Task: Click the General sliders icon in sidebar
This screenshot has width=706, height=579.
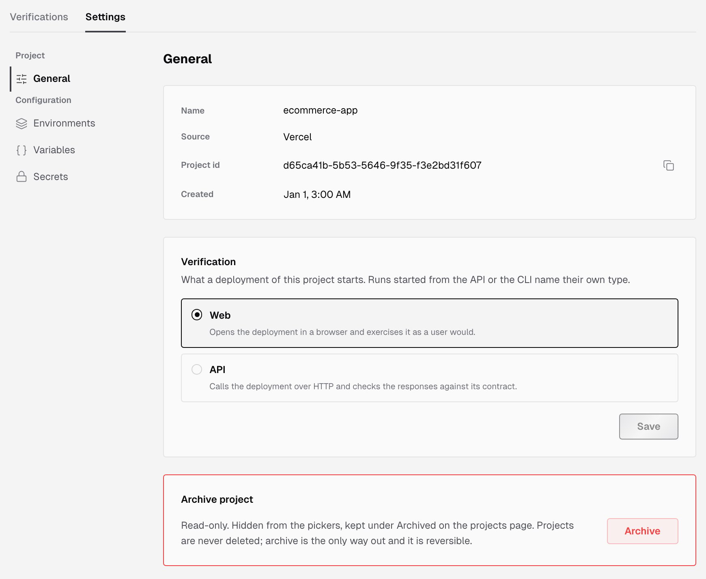Action: tap(22, 79)
